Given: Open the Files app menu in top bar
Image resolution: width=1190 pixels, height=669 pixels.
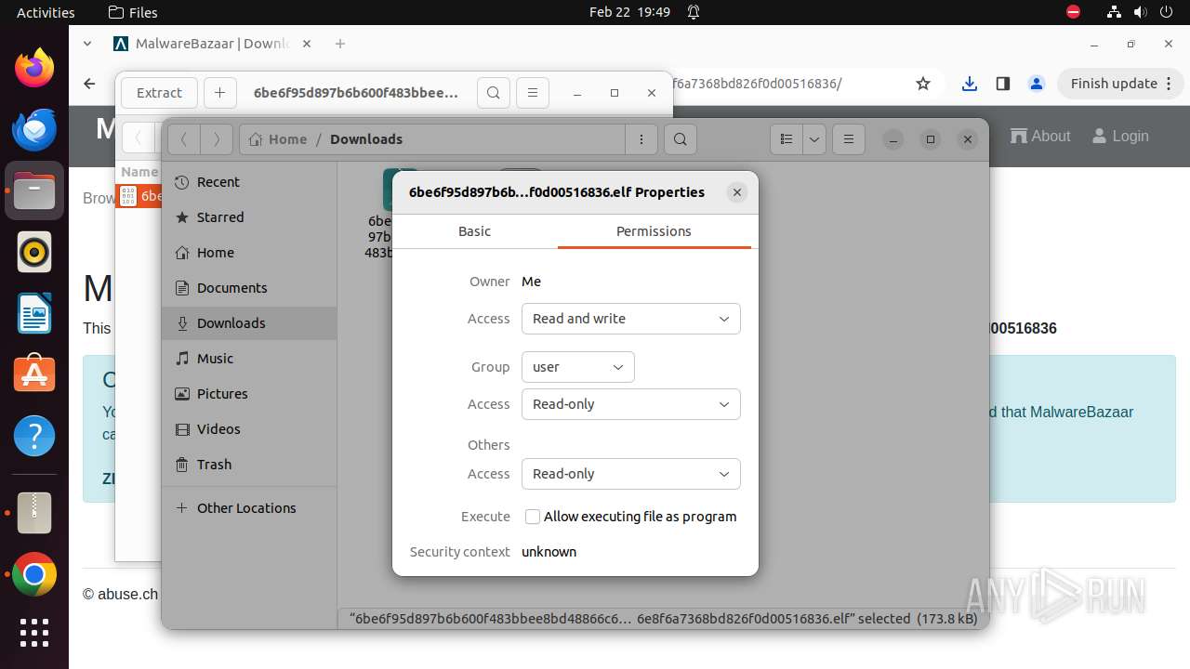Looking at the screenshot, I should coord(133,12).
